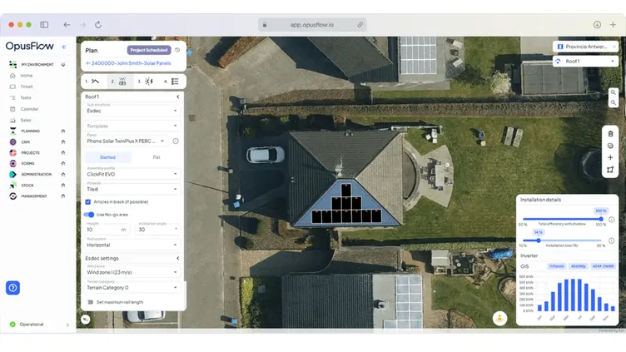Viewport: 626px width, 352px height.
Task: Collapse the OpusFlow sidebar with double chevron
Action: point(64,47)
